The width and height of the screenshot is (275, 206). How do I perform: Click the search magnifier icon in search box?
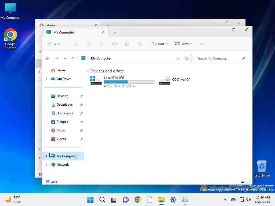(x=244, y=58)
